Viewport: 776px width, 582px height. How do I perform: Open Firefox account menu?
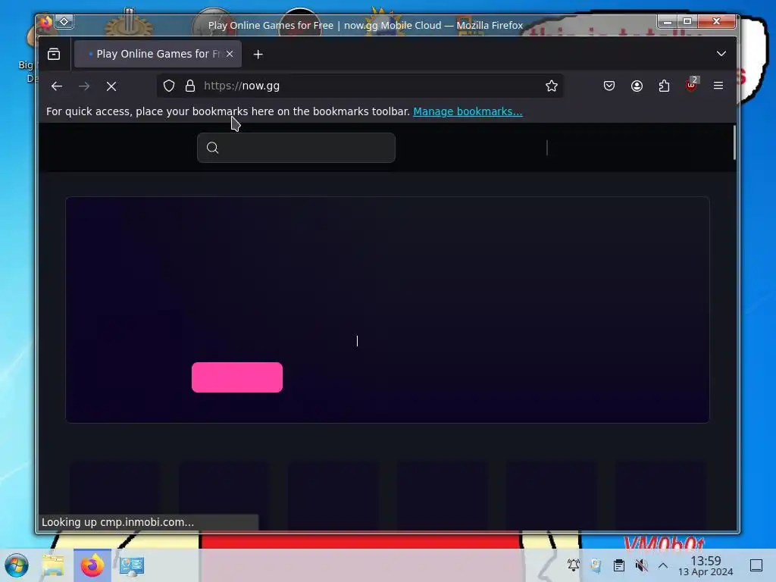coord(637,86)
